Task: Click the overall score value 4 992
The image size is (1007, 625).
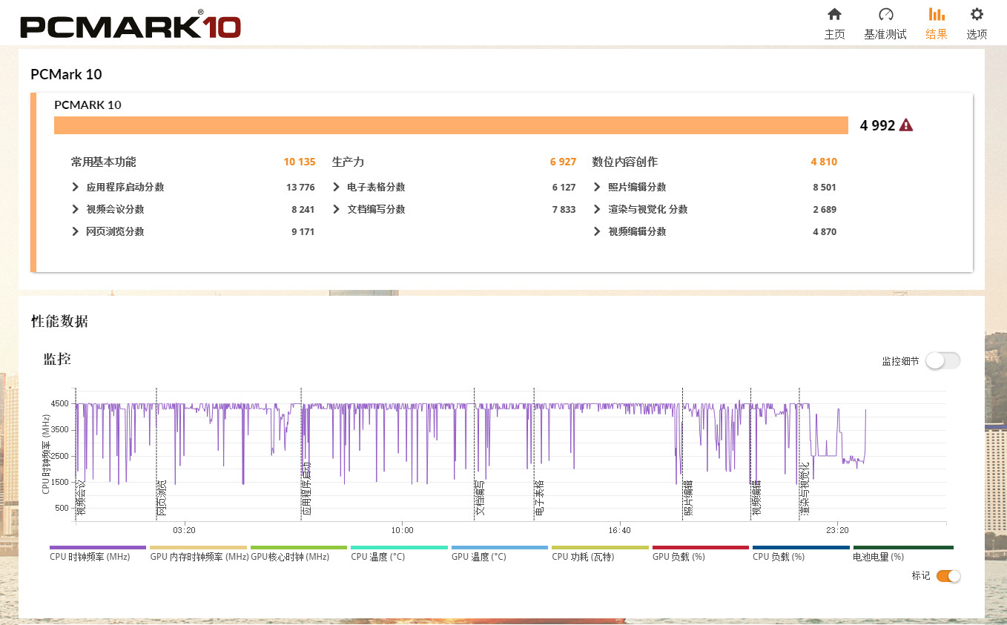Action: [878, 125]
